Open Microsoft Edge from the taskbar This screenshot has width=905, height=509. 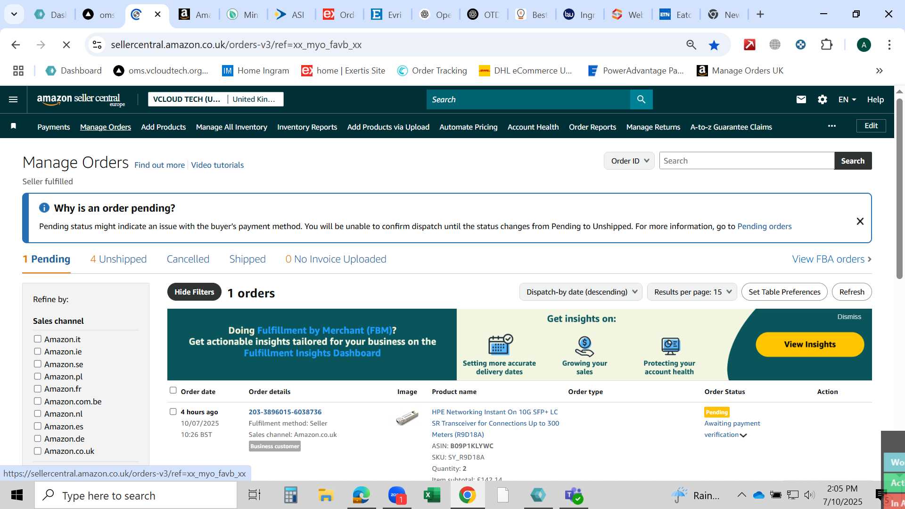(362, 495)
